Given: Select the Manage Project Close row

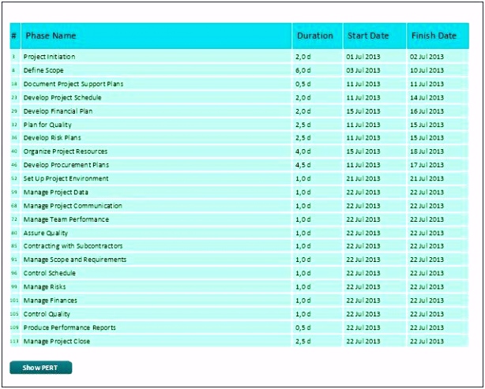Looking at the screenshot, I should coord(239,342).
